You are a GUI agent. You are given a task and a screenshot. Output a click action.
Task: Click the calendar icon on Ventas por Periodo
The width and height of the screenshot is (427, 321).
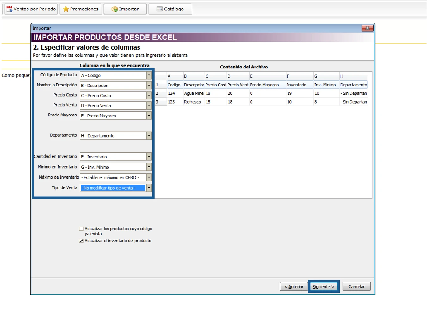tap(9, 9)
